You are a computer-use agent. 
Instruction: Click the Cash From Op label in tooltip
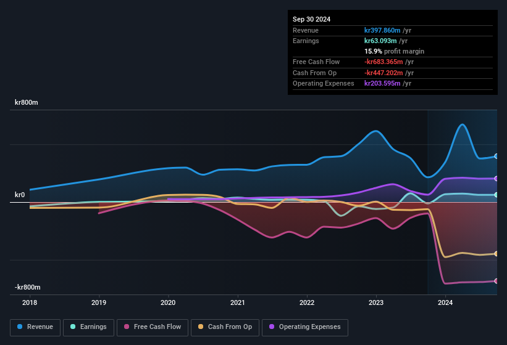point(314,73)
